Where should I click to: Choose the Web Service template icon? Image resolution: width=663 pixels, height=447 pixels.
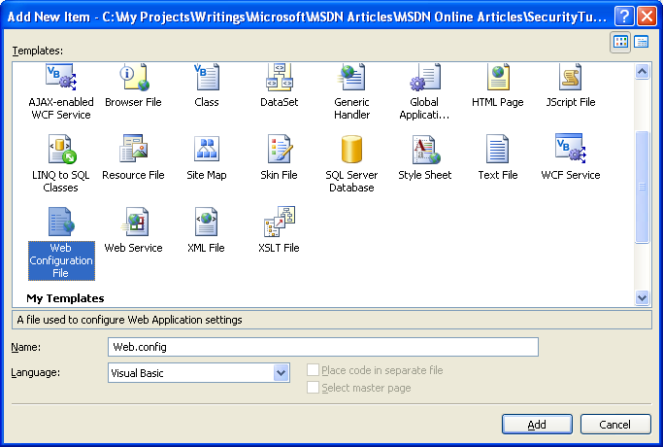point(134,222)
